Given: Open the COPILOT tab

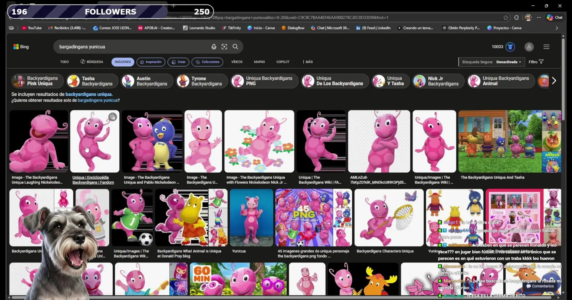Looking at the screenshot, I should (x=282, y=62).
